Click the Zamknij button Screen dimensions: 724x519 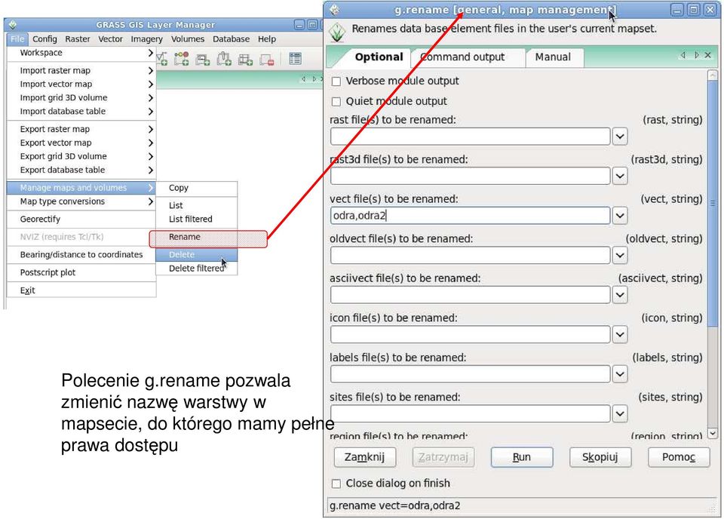pos(365,457)
